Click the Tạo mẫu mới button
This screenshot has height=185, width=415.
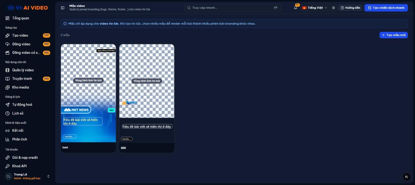tap(394, 35)
